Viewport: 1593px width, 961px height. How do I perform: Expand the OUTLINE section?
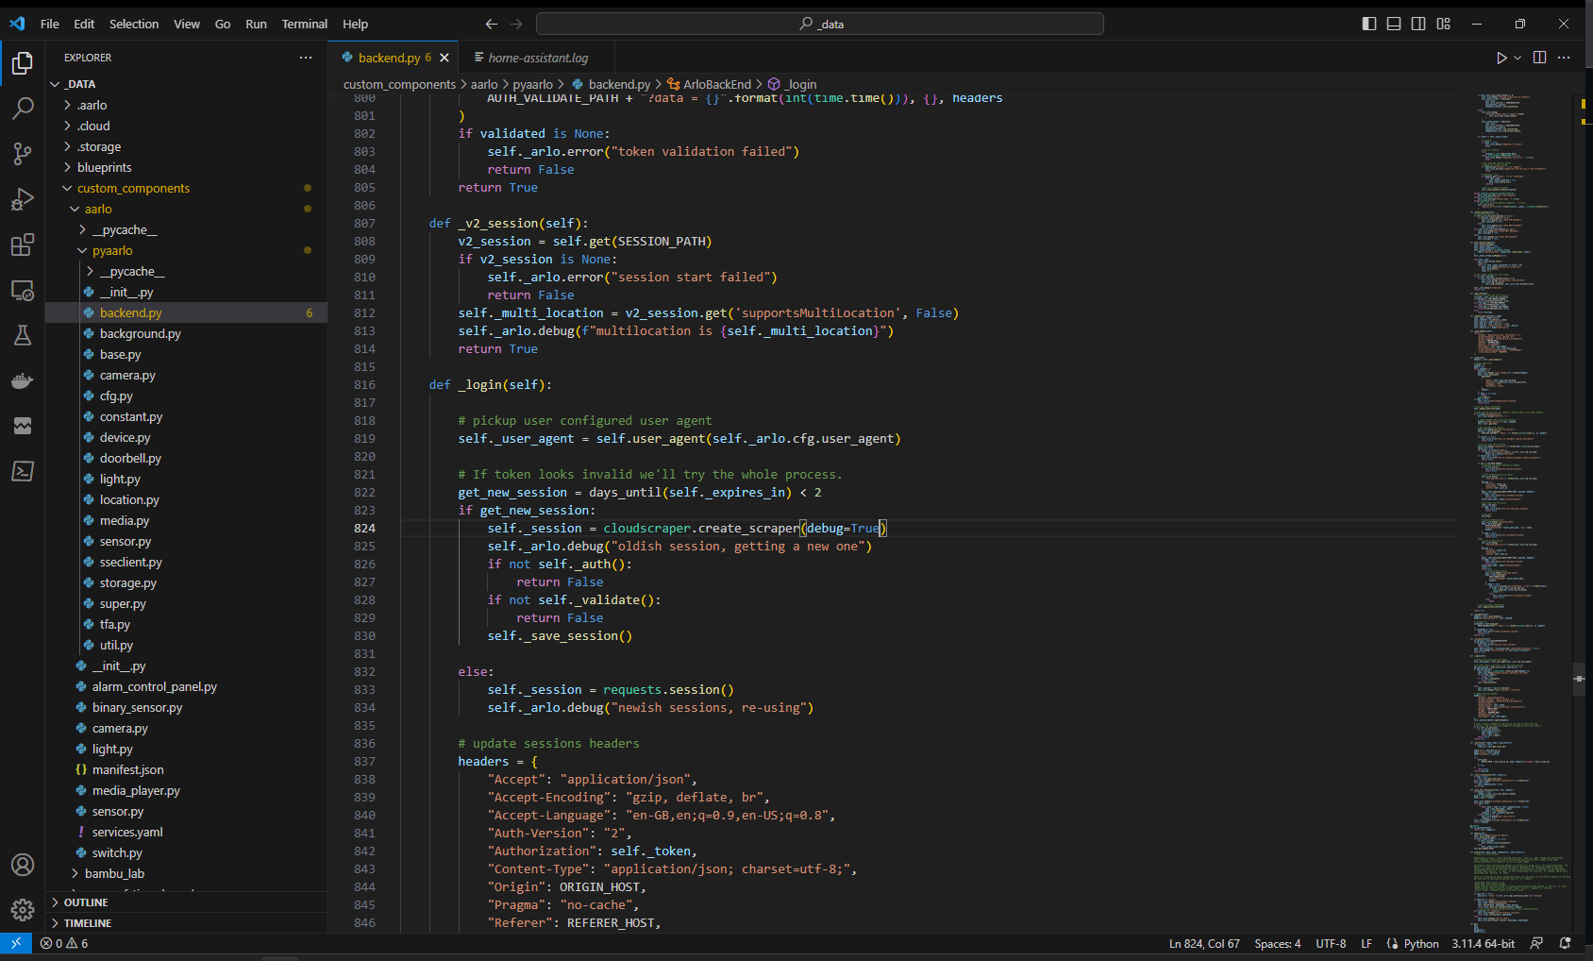[x=86, y=902]
